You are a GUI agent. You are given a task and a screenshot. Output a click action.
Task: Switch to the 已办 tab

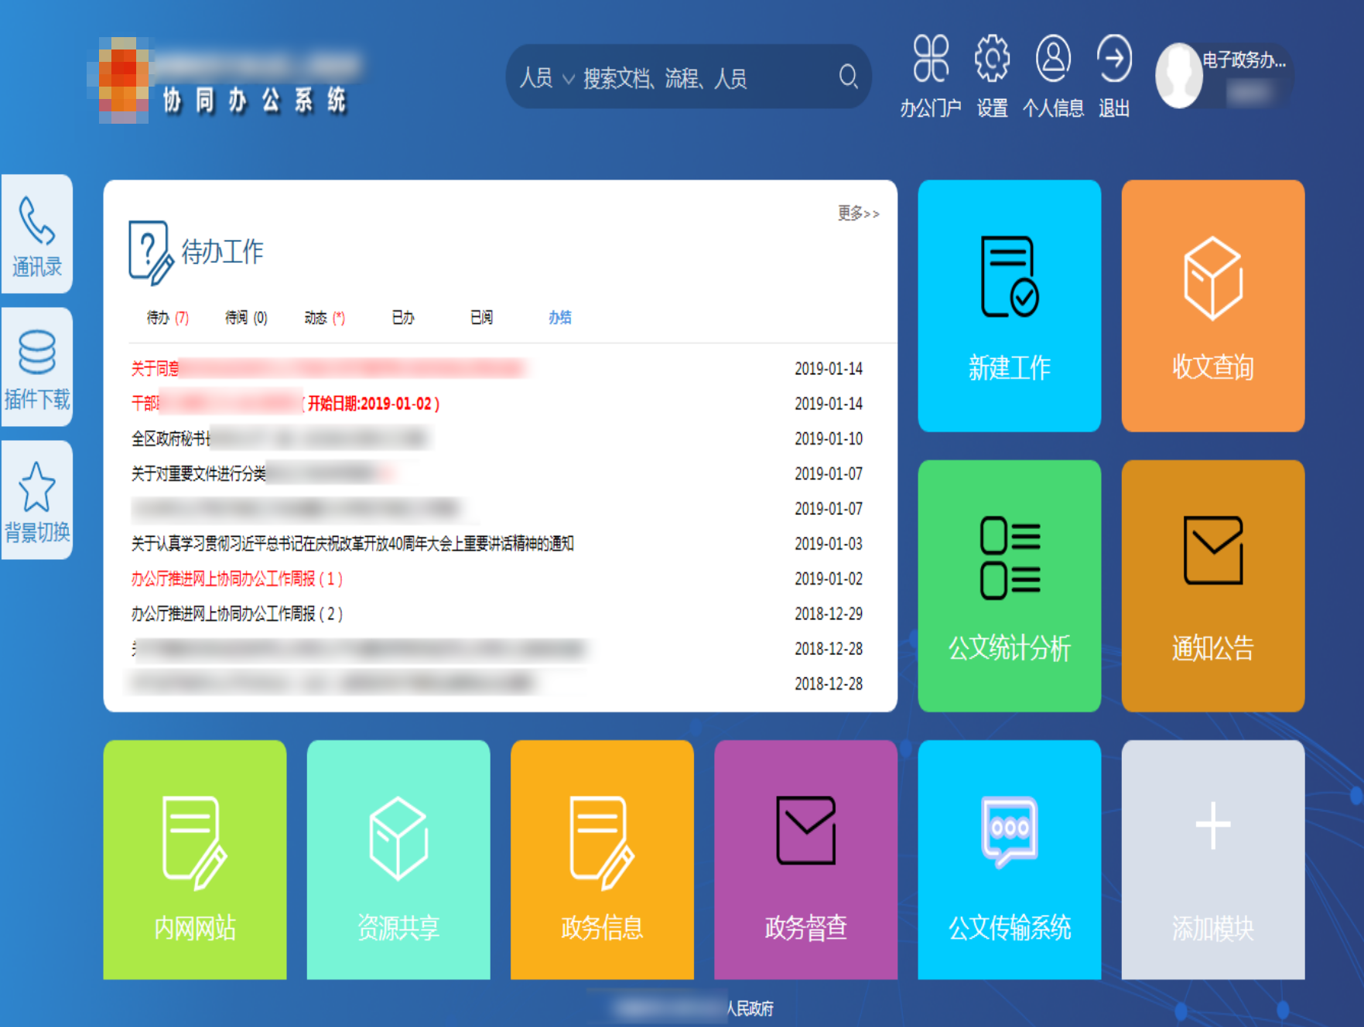tap(402, 317)
